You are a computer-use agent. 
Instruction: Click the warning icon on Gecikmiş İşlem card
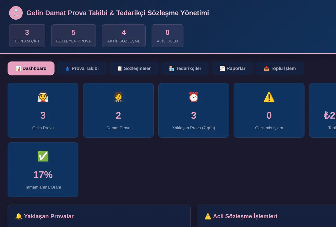269,97
